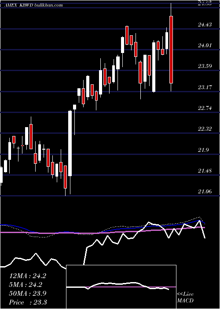Click the 'AMEX KBWD bullkhan.com' chart title
Screen dimensions: 220x309
click(x=33, y=5)
